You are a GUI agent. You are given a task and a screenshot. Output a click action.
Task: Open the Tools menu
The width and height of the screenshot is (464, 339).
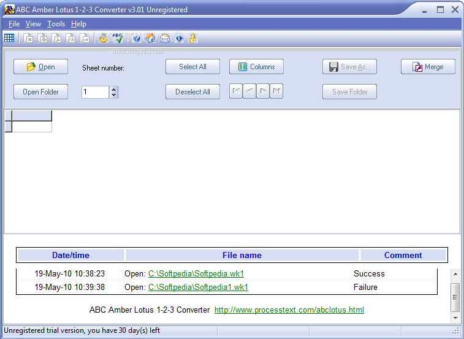coord(56,24)
